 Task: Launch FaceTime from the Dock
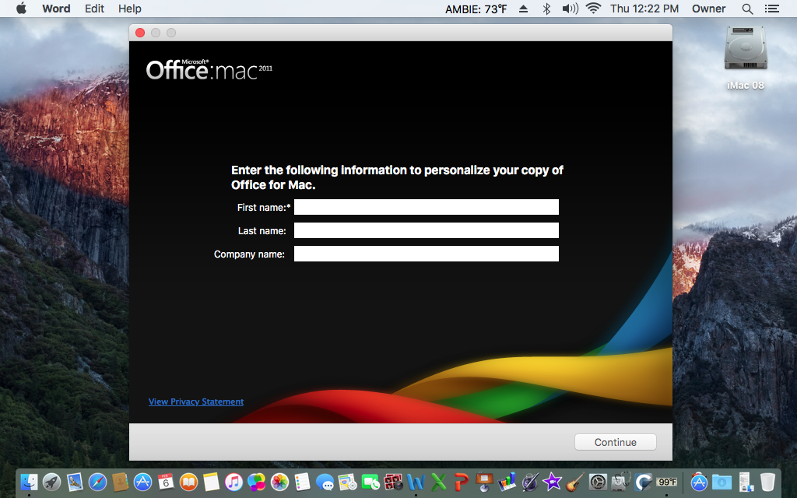(x=370, y=481)
